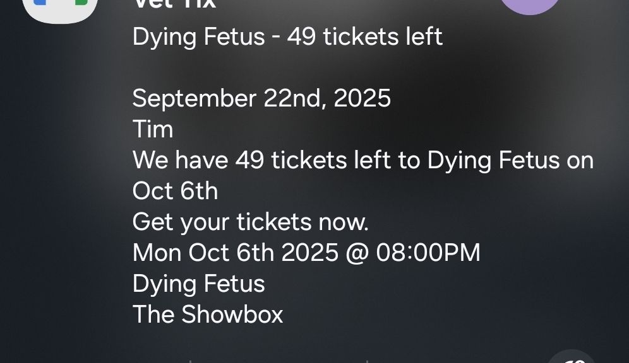Open The Showbox venue line
This screenshot has height=363, width=629.
click(208, 314)
